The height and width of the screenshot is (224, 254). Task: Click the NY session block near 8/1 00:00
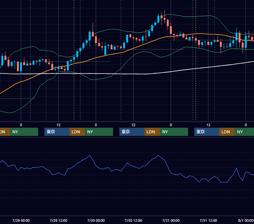244,132
